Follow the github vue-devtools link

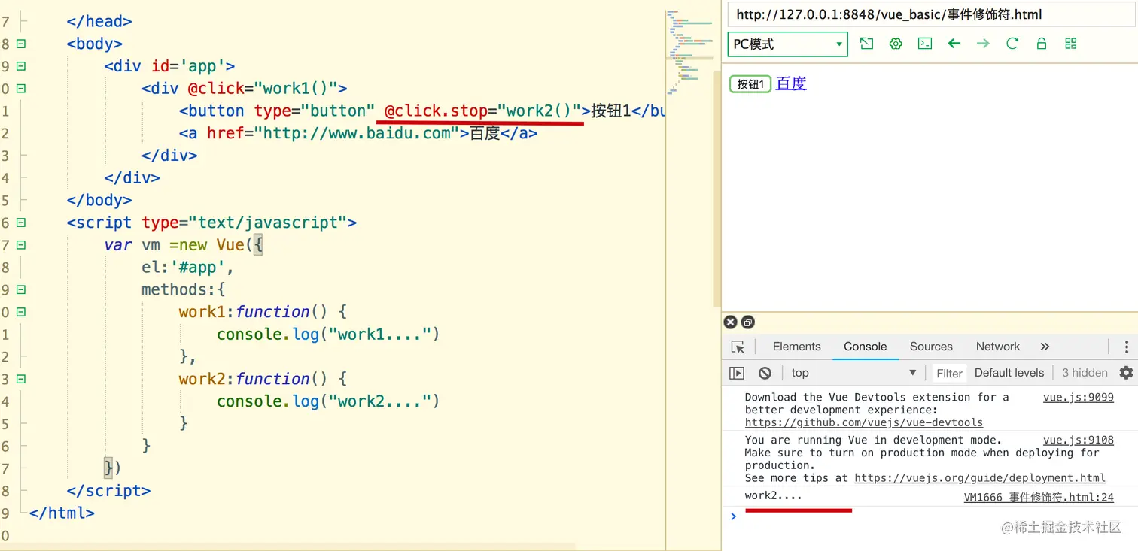tap(864, 422)
